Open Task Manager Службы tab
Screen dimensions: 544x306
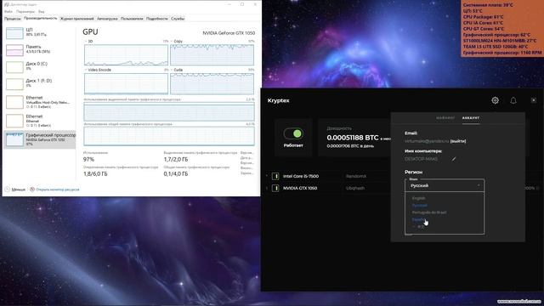(178, 19)
